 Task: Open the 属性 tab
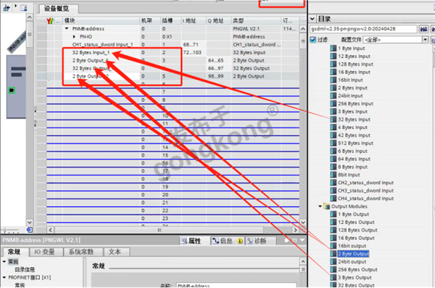point(191,241)
